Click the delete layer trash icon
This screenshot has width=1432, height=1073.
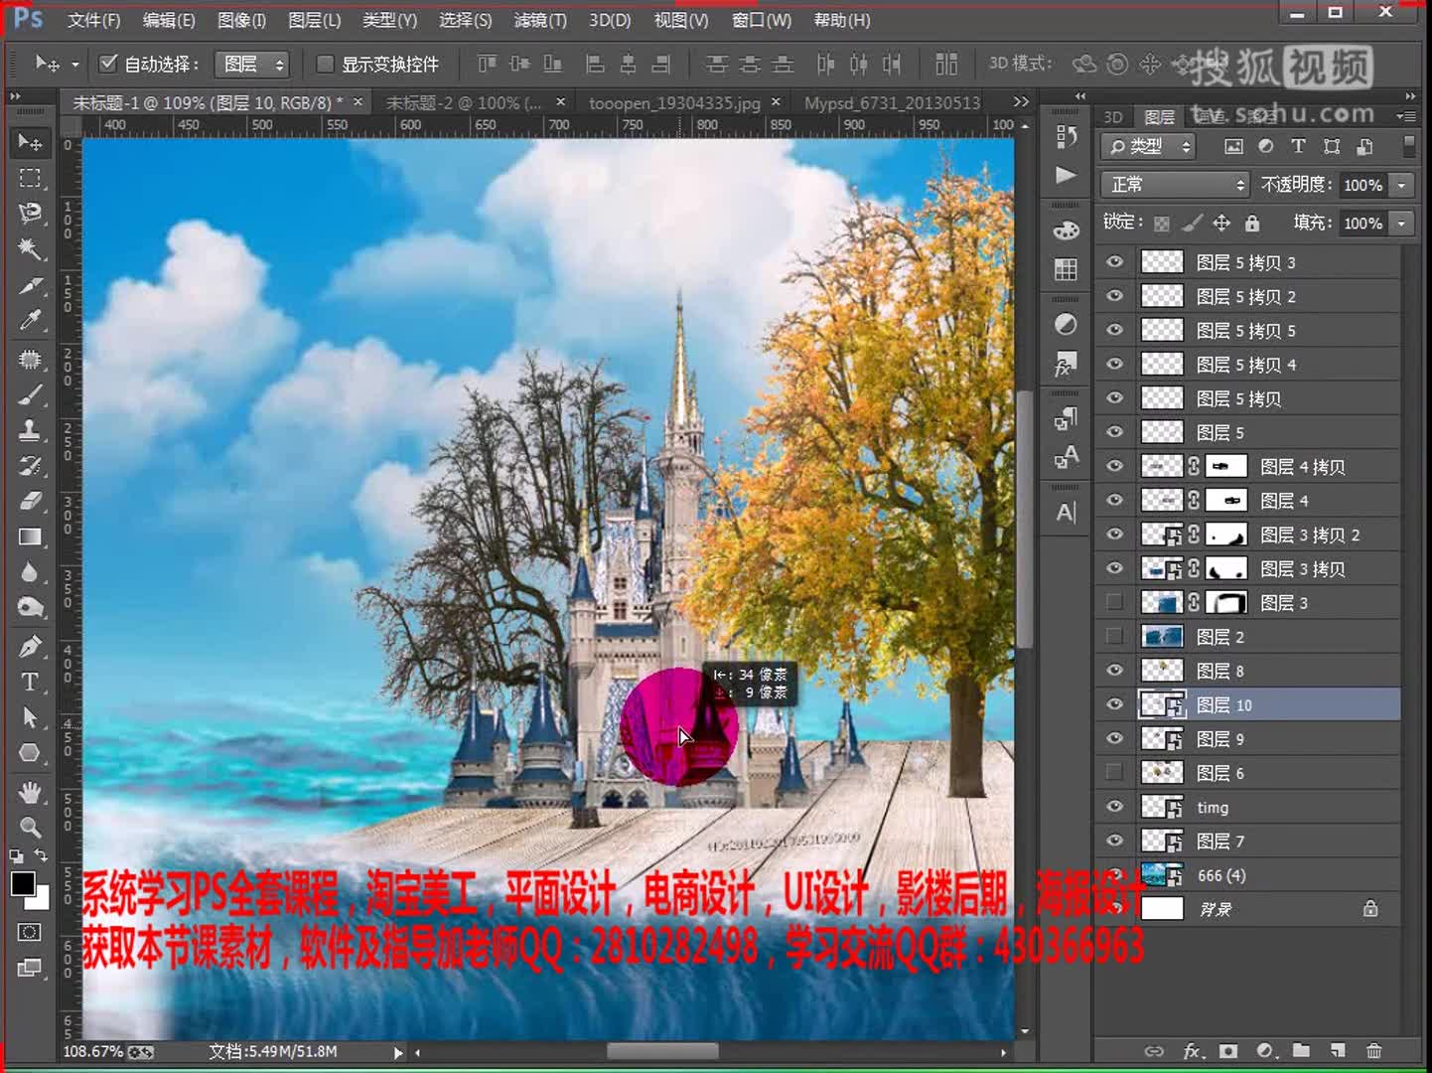[1373, 1051]
